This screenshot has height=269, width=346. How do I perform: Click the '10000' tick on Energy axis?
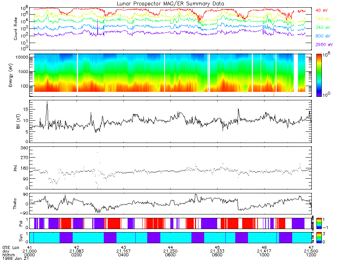tap(22, 57)
